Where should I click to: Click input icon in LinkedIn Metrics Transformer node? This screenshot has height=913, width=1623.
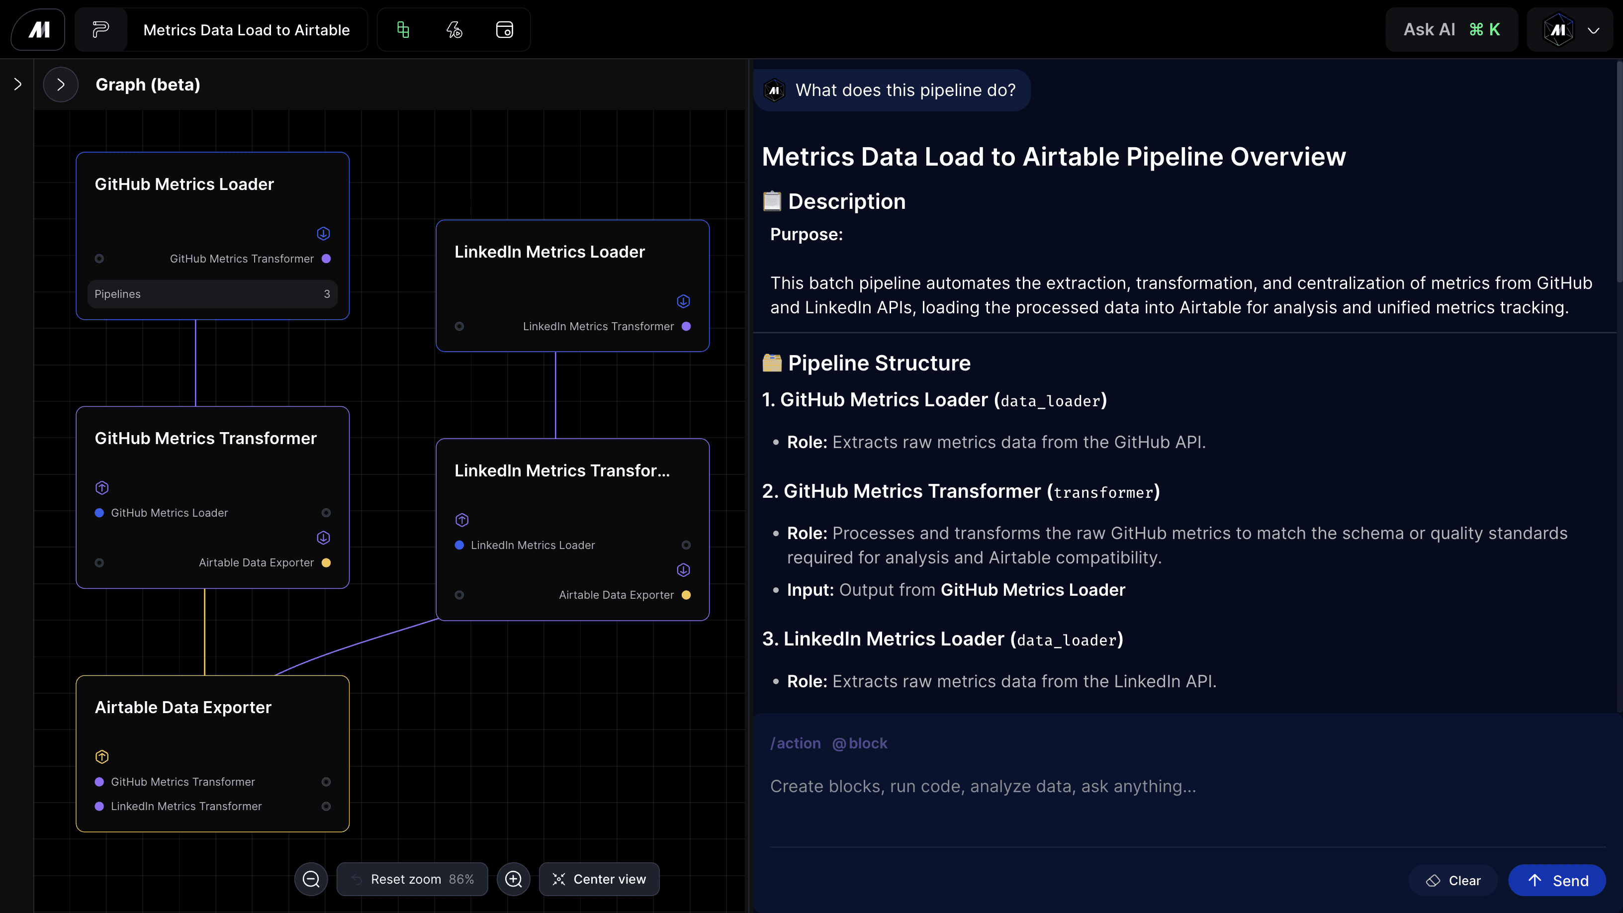click(x=462, y=520)
